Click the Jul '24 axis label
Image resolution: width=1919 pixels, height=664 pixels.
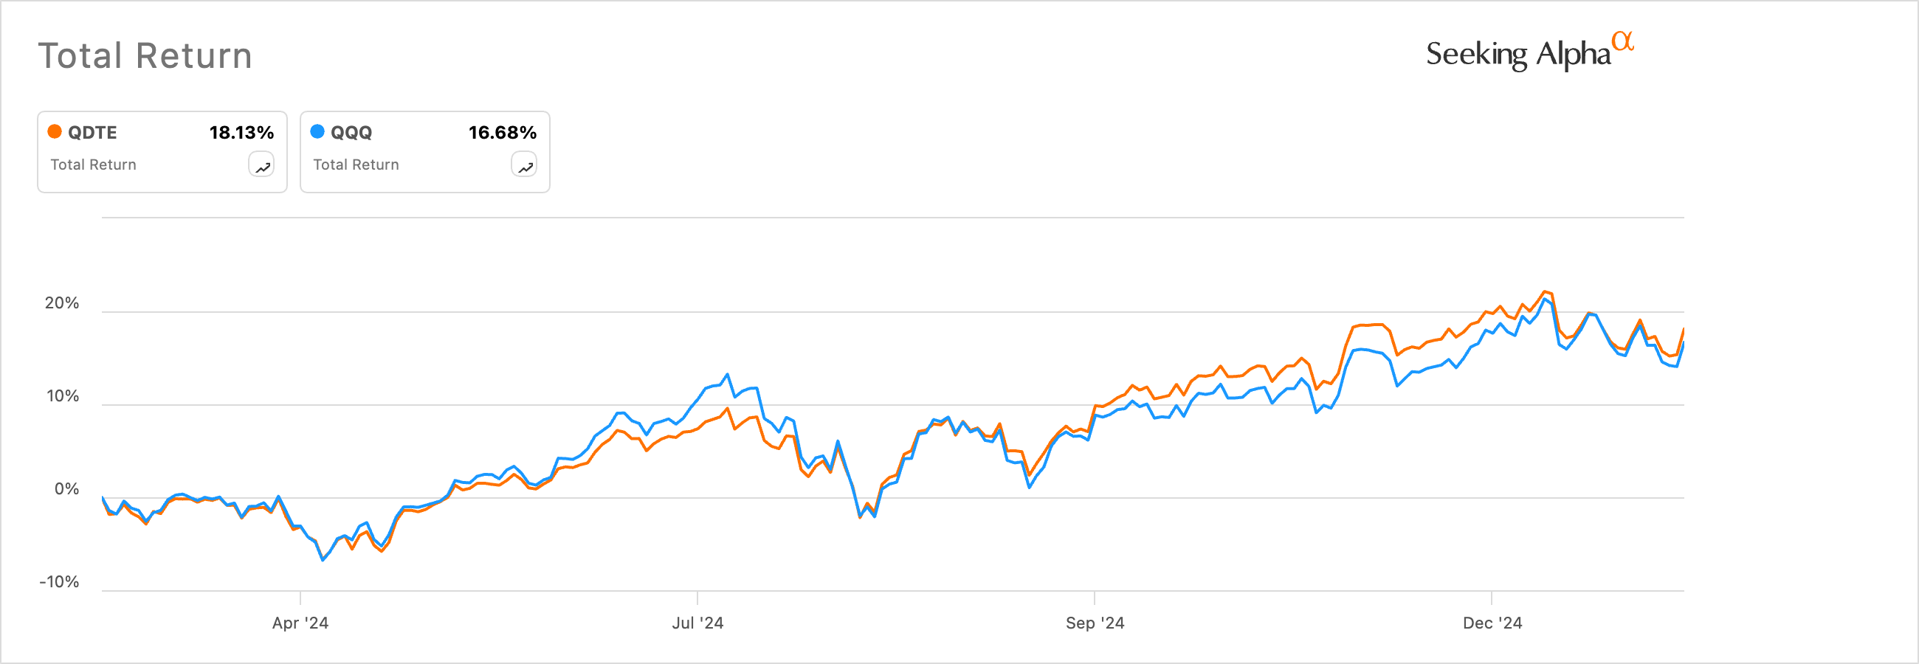point(699,624)
